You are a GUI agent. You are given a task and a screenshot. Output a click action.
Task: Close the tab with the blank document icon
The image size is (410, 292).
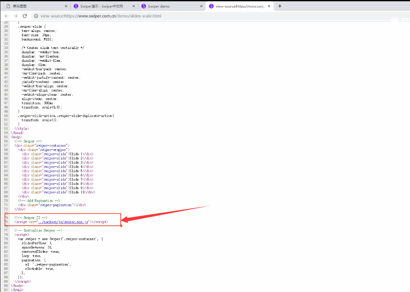66,6
